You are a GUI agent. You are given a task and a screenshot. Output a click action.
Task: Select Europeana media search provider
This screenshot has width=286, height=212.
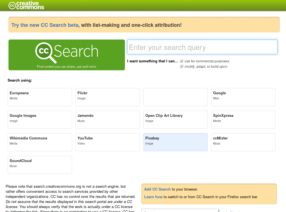[x=40, y=97]
